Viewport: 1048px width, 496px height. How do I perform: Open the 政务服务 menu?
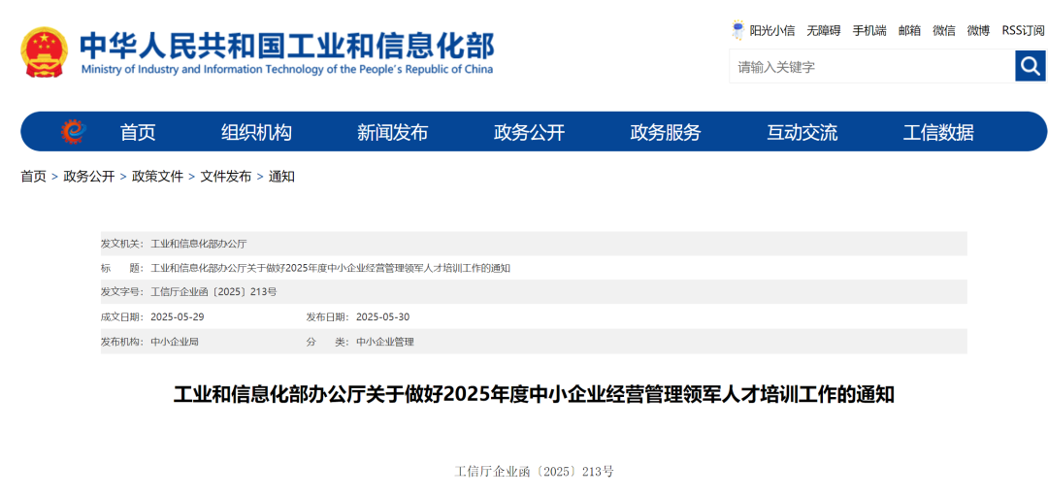tap(665, 132)
